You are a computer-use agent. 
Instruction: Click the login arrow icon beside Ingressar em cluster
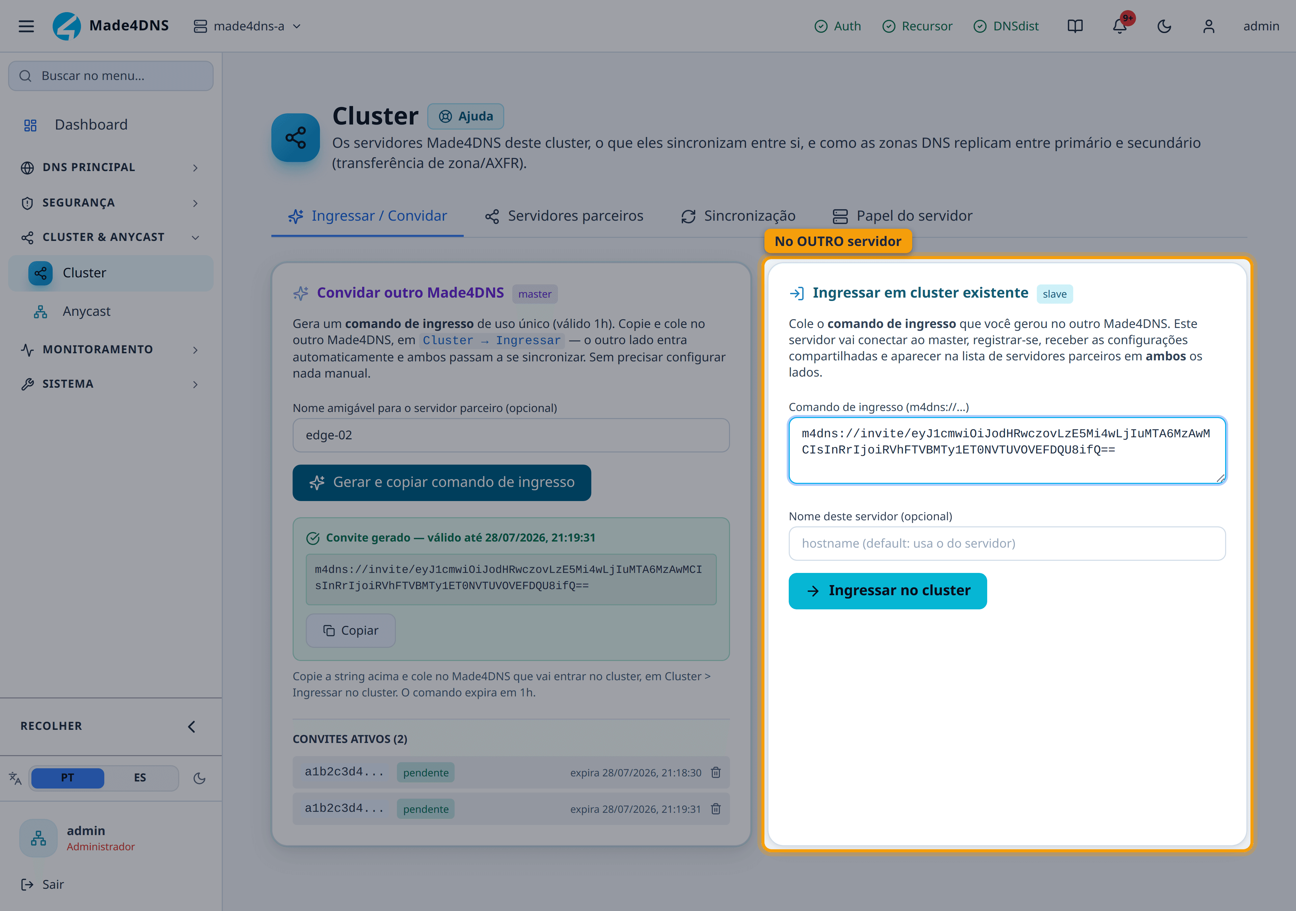(x=796, y=293)
